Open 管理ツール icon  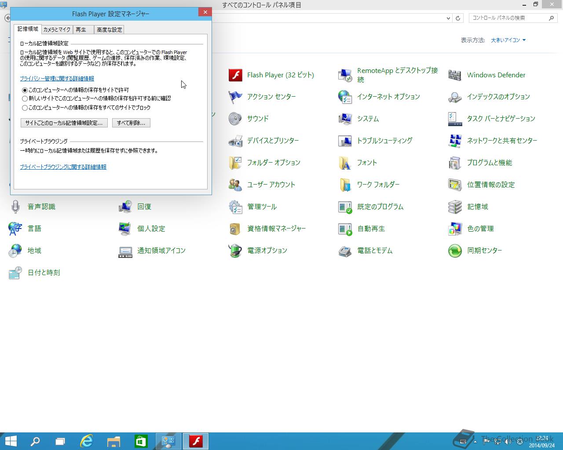tap(235, 207)
